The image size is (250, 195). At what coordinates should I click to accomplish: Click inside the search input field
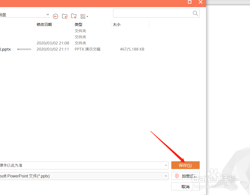click(152, 13)
